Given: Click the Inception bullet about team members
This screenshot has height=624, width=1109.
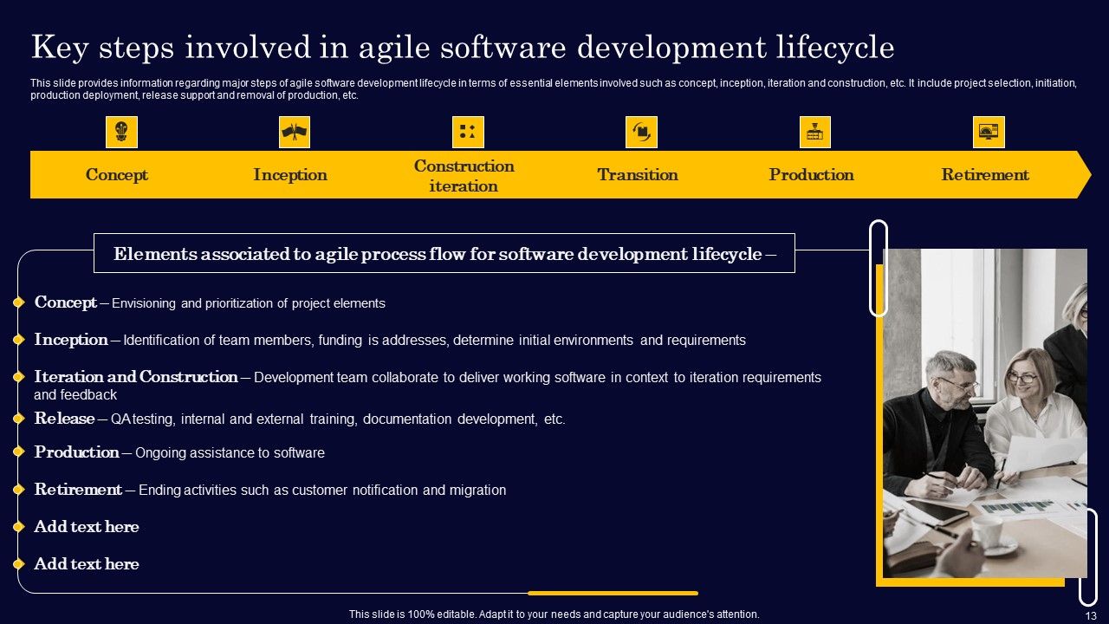Looking at the screenshot, I should (390, 340).
